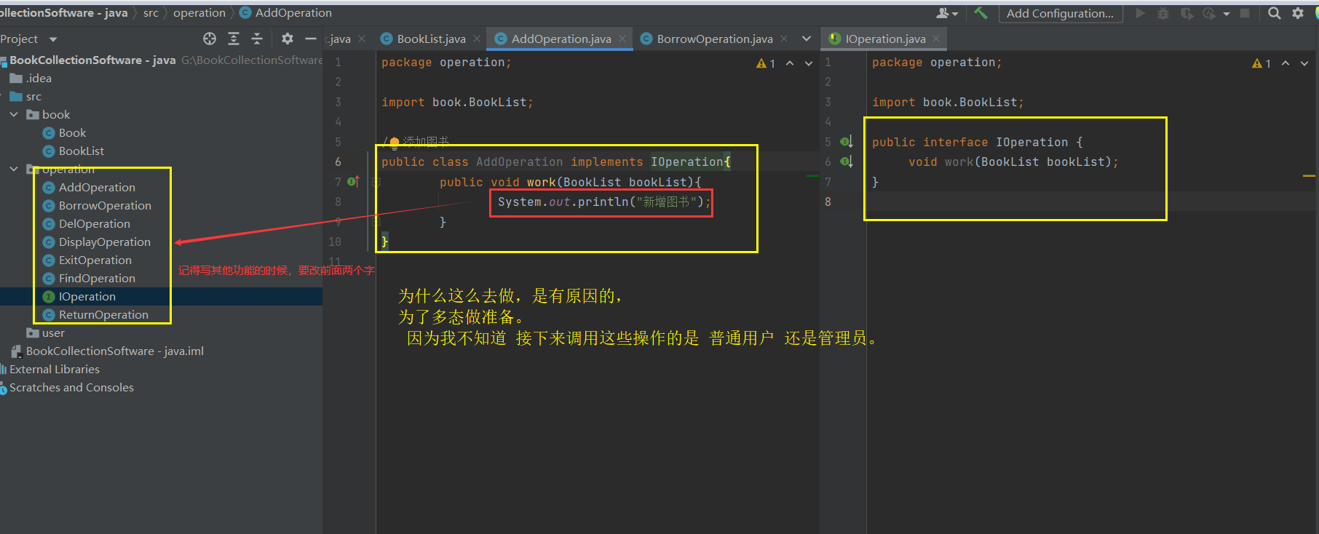
Task: Select the .idea folder
Action: click(x=31, y=78)
